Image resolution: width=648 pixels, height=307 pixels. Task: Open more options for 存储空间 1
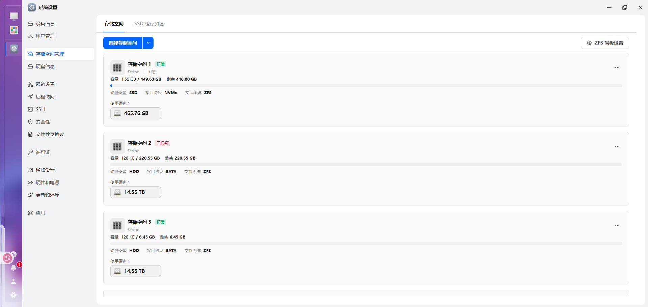(617, 67)
